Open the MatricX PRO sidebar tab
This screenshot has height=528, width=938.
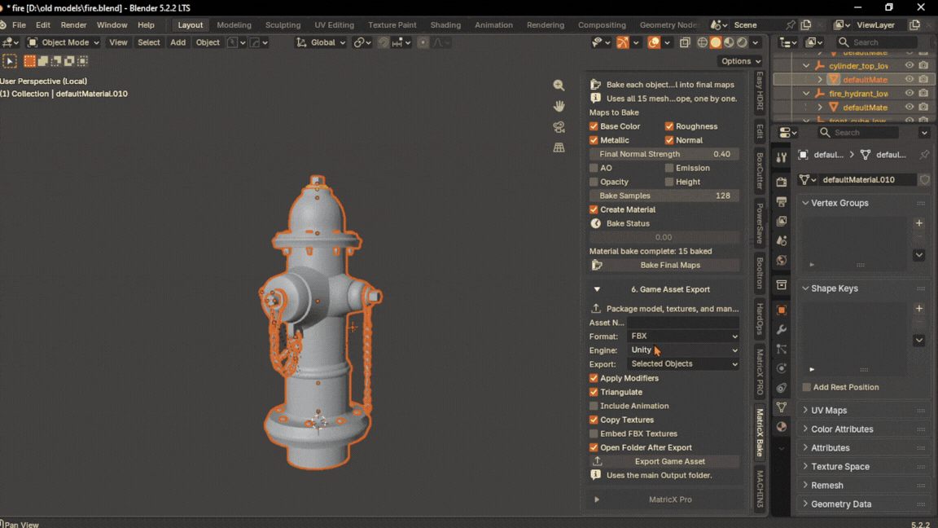pos(760,372)
